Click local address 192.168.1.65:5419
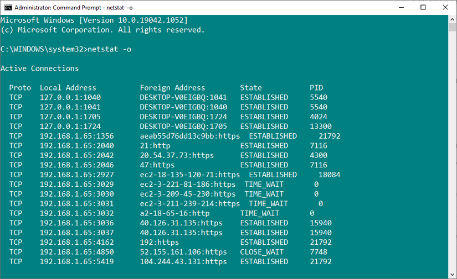 pos(76,261)
